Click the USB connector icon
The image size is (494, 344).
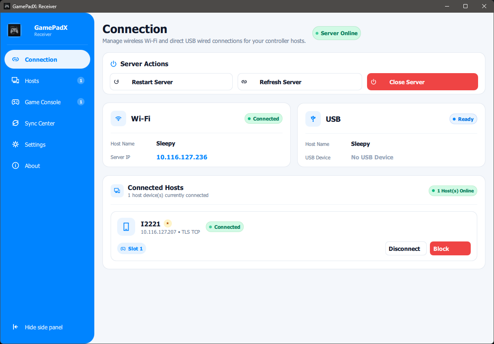tap(313, 119)
